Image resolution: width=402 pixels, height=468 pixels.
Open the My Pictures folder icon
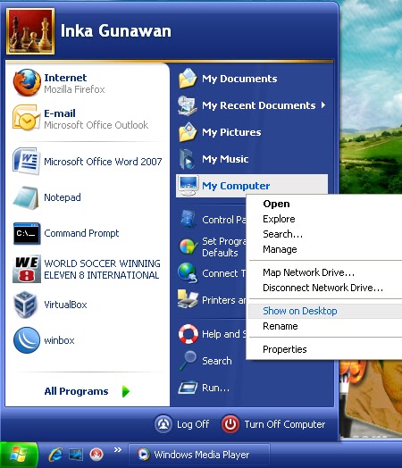(x=188, y=132)
